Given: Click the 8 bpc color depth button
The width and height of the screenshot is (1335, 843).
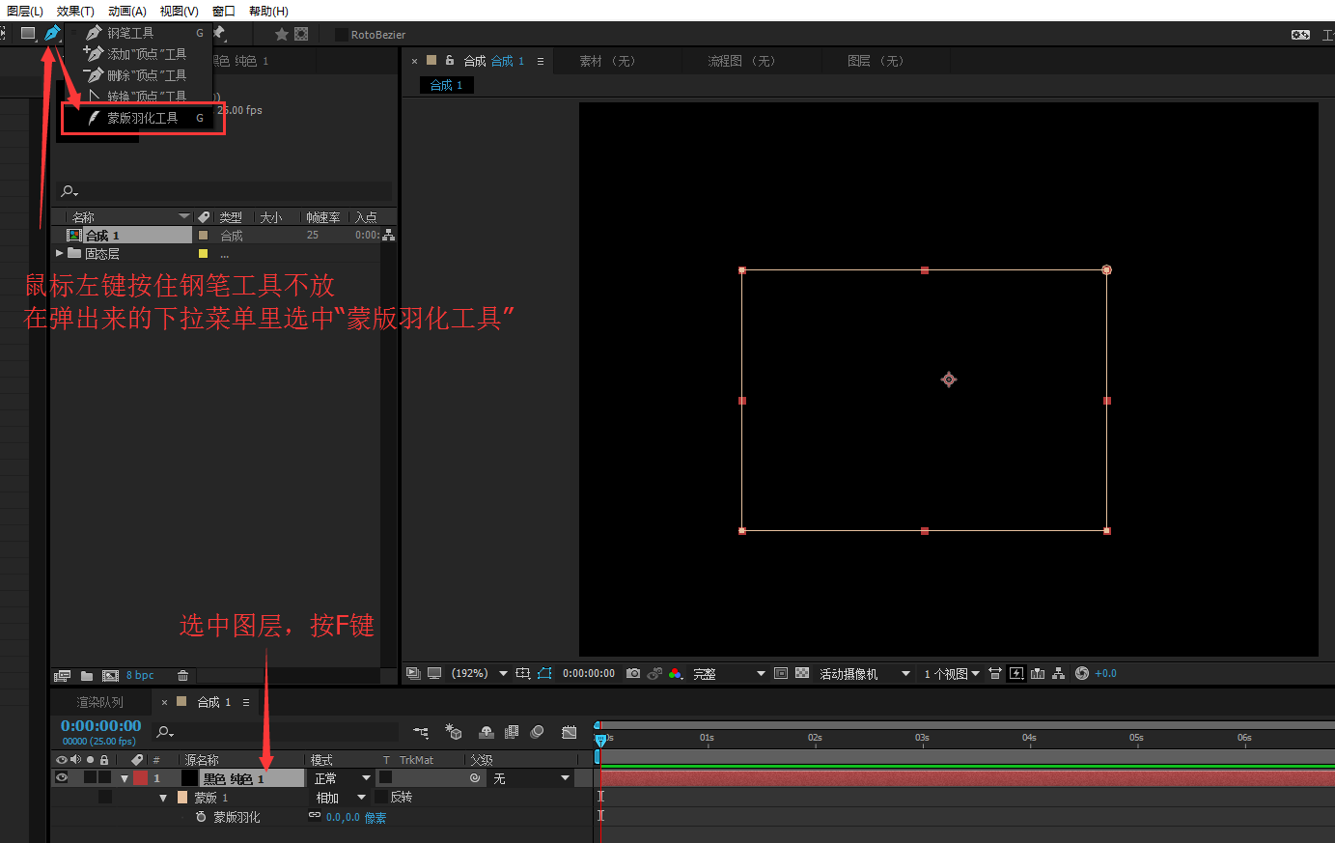Looking at the screenshot, I should pyautogui.click(x=140, y=676).
